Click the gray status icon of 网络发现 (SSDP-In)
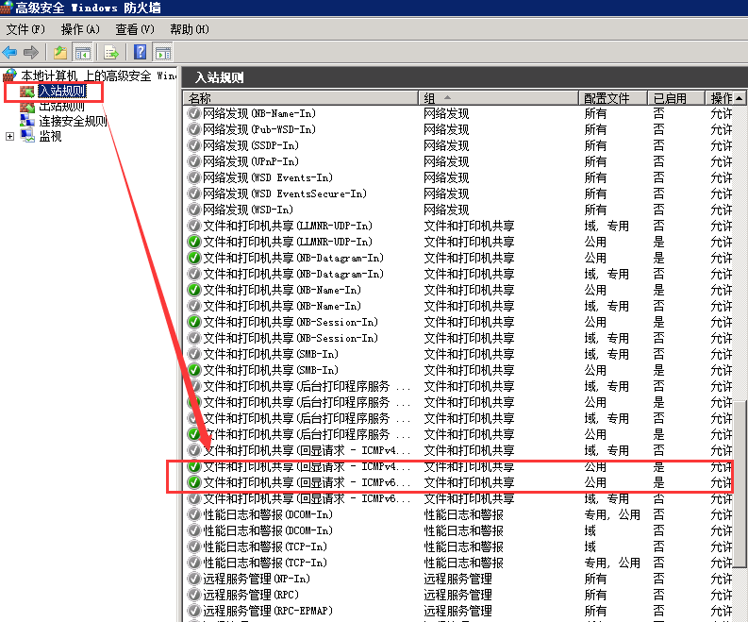Image resolution: width=748 pixels, height=622 pixels. (194, 145)
